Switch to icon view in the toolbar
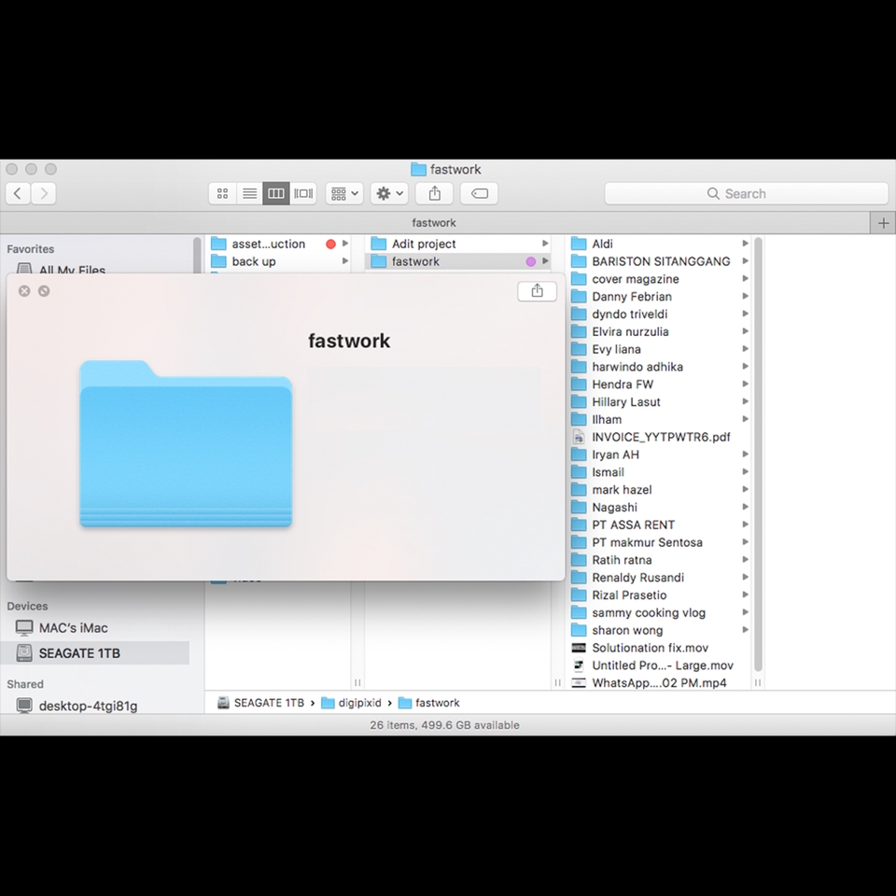Viewport: 896px width, 896px height. 222,193
